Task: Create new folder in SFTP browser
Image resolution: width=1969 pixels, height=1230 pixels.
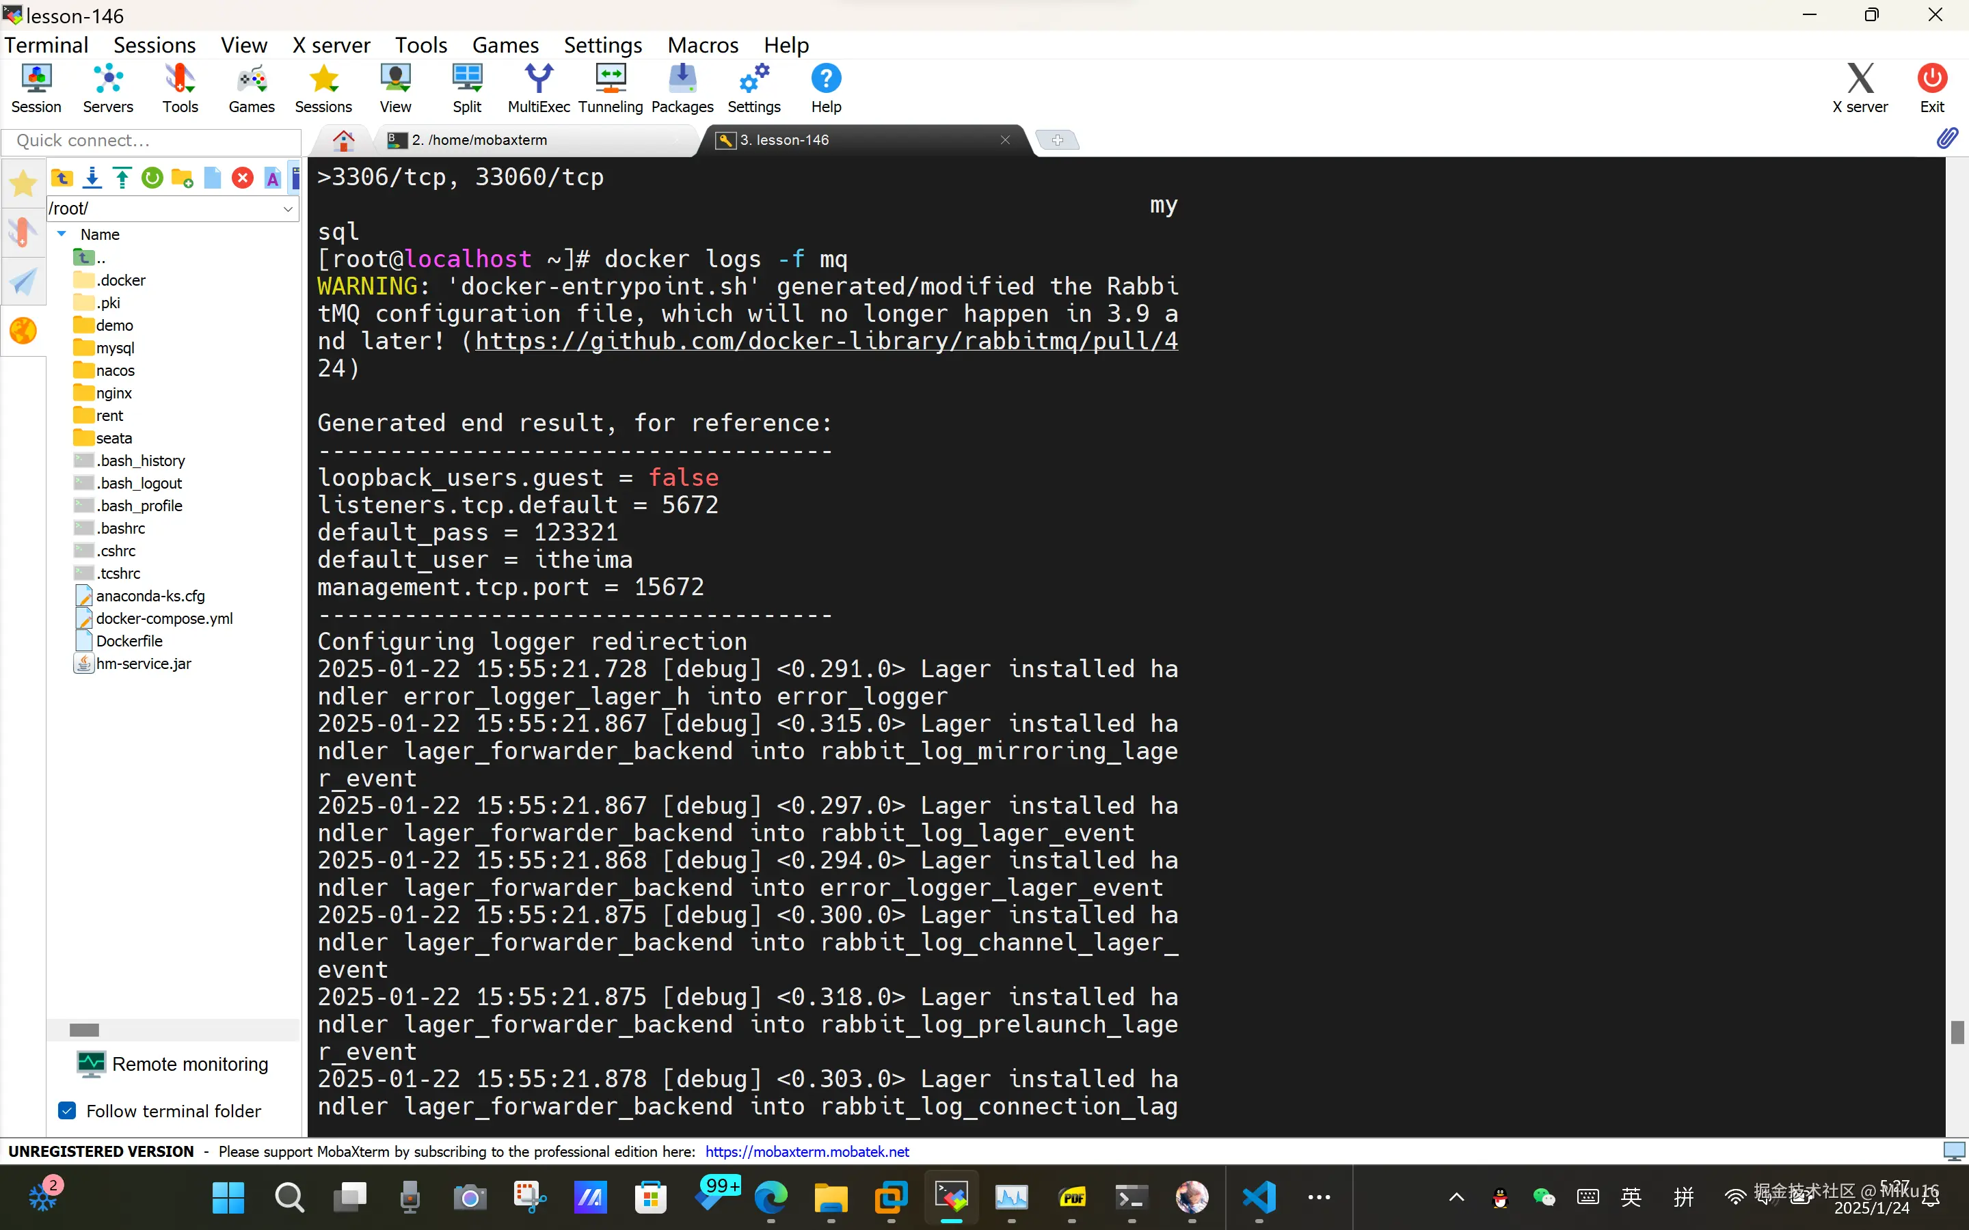Action: 183,178
